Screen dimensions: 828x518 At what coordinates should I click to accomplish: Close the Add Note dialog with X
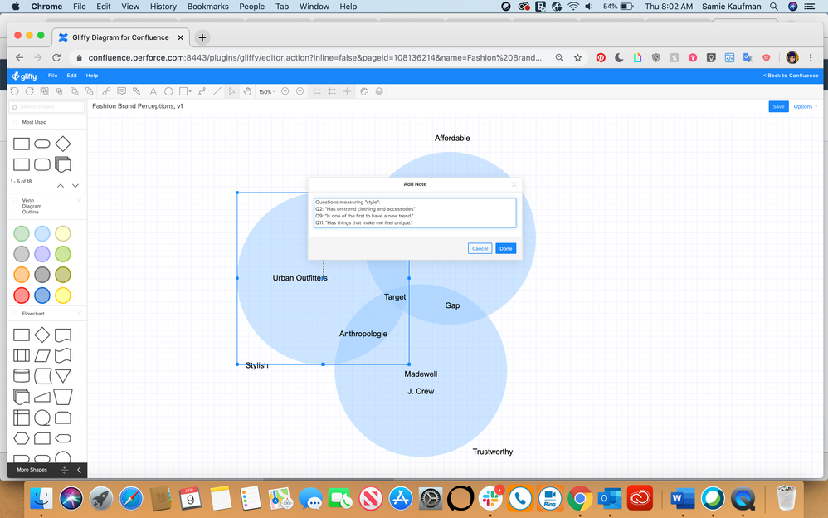[x=514, y=184]
